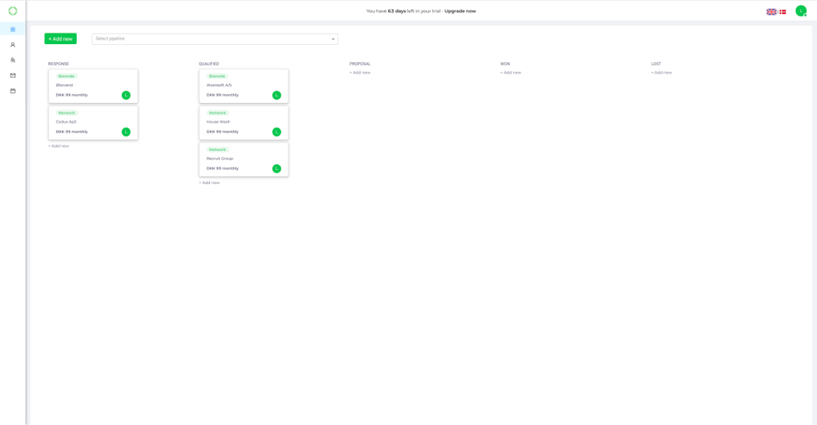The image size is (817, 425).
Task: Add new deal under Proposal column
Action: [359, 73]
